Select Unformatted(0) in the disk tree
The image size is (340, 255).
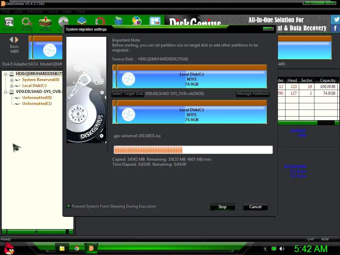pos(37,98)
